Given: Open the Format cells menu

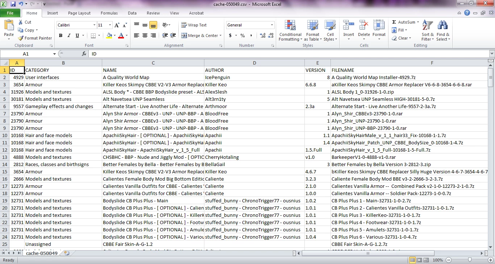Looking at the screenshot, I should [379, 31].
